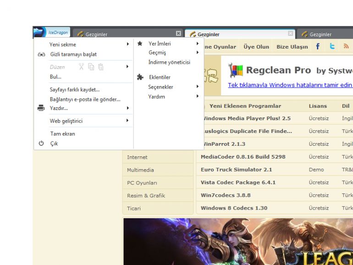The width and height of the screenshot is (353, 265).
Task: Expand the Web geliştirici submenu arrow
Action: click(x=127, y=121)
